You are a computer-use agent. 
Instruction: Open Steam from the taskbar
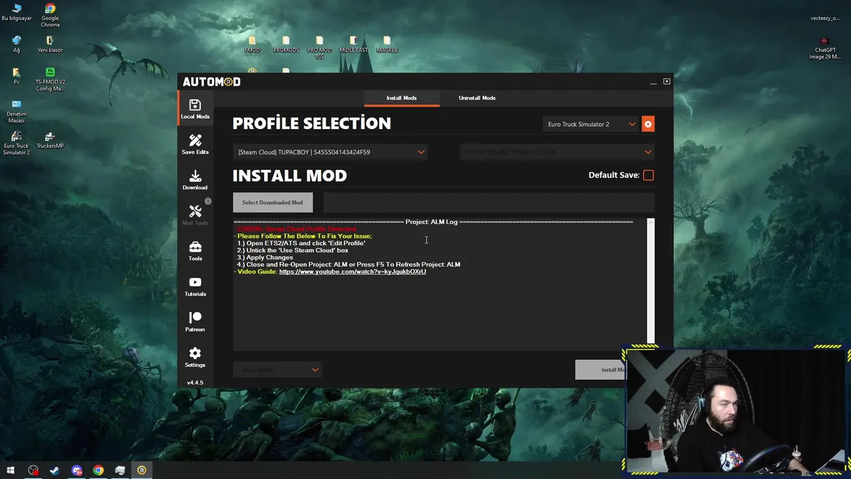click(x=55, y=470)
